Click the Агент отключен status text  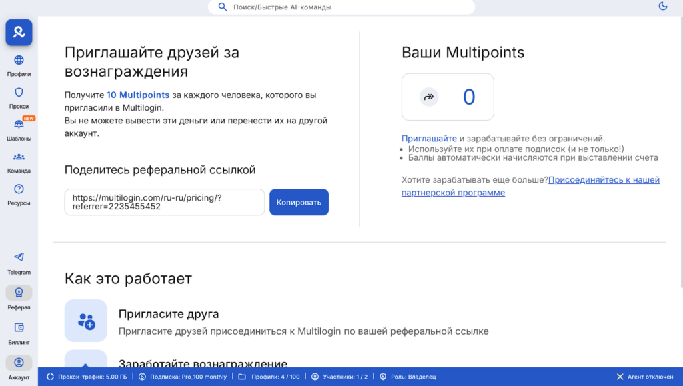click(x=650, y=377)
